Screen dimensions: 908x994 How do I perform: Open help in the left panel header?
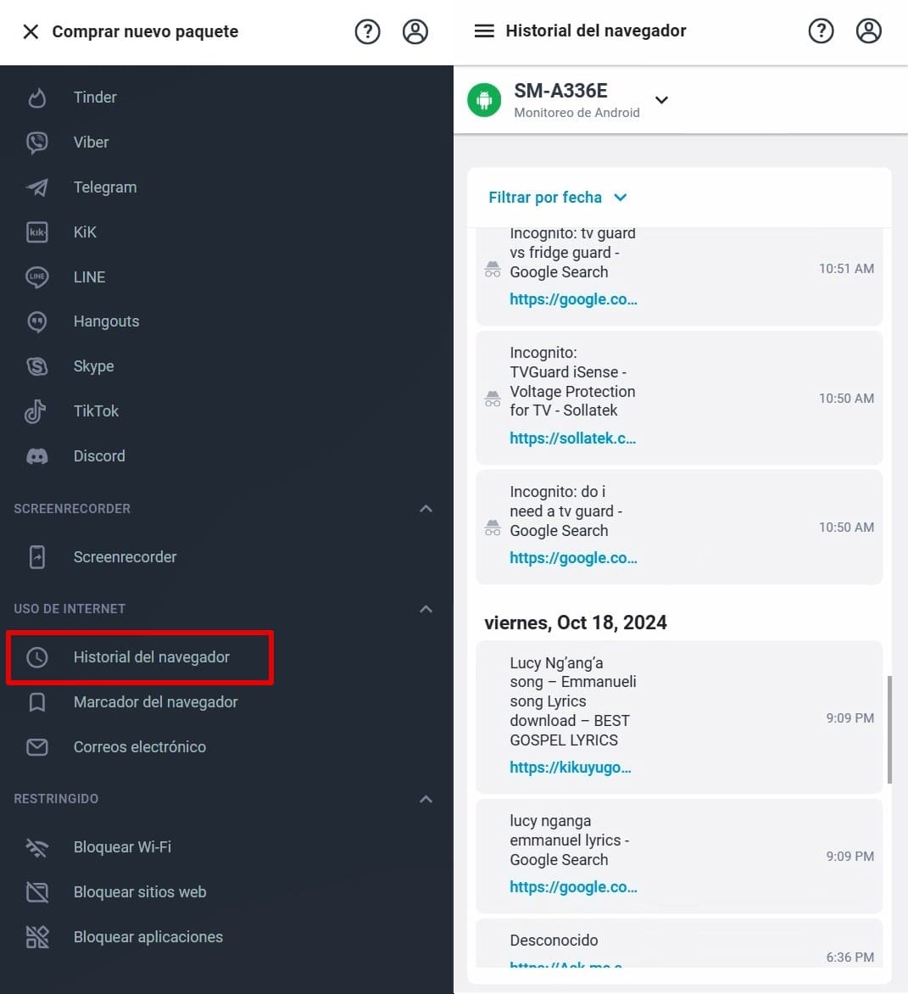click(367, 31)
